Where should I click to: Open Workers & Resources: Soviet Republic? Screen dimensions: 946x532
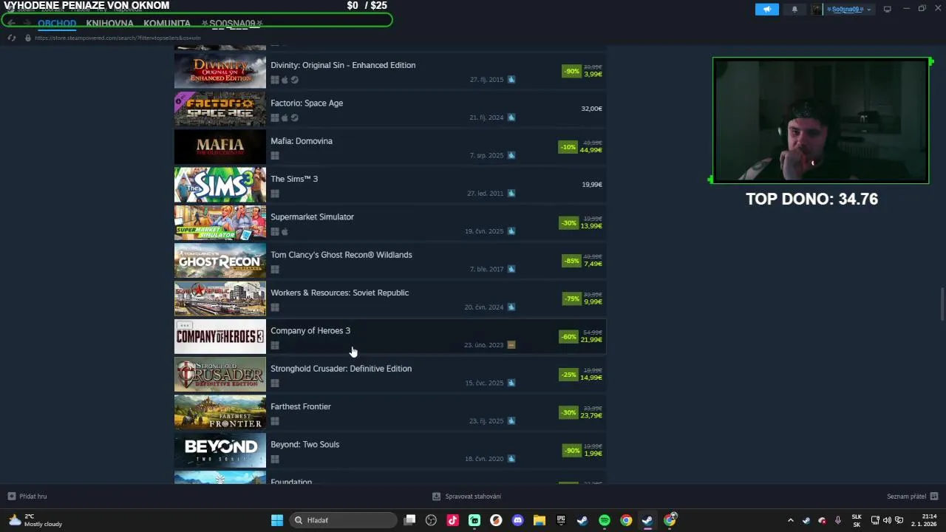(389, 299)
